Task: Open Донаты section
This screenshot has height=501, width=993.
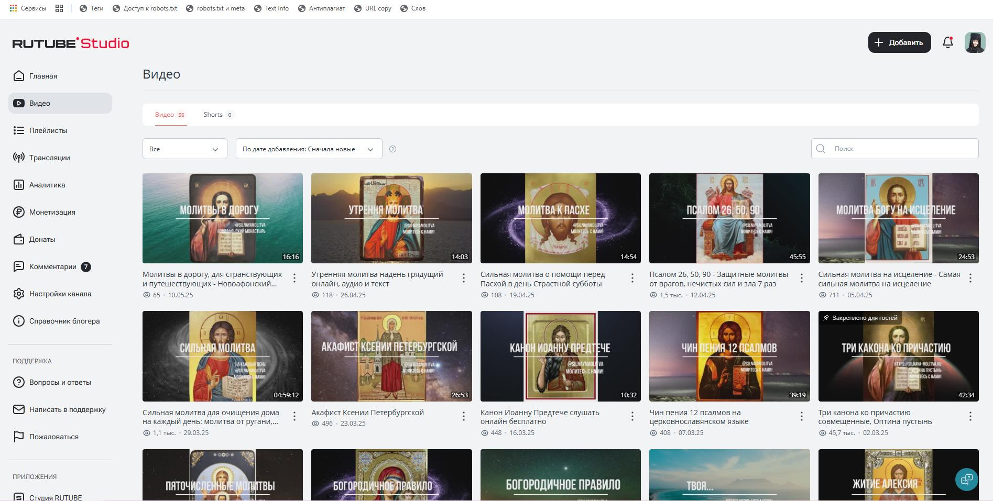Action: tap(60, 239)
